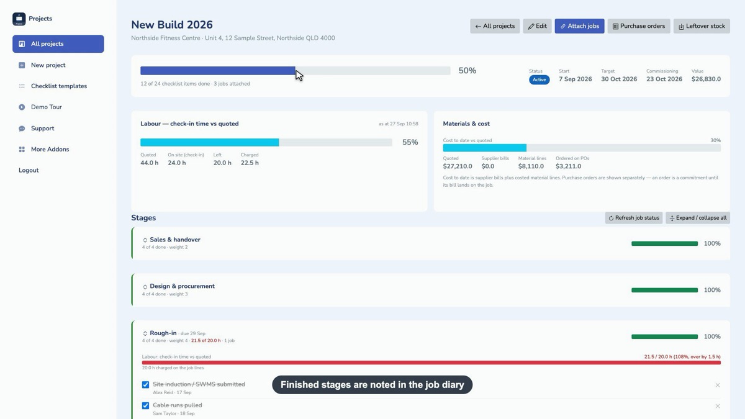Collapse the Sales & handover stage
This screenshot has height=419, width=745.
pyautogui.click(x=145, y=240)
